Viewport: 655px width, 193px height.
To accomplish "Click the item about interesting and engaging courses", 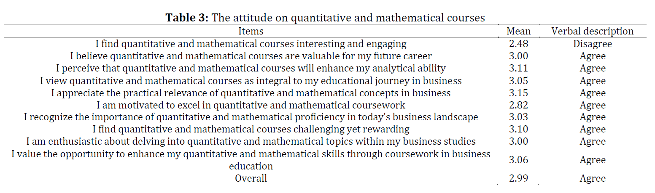I will click(251, 44).
